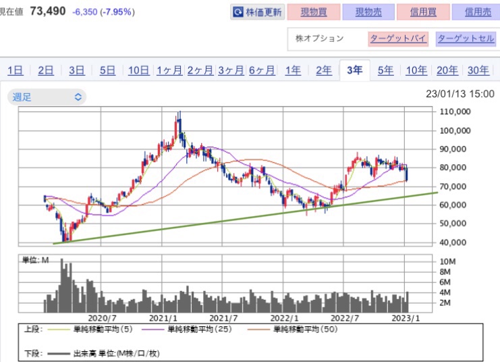Switch chart to the 2年 tab
The width and height of the screenshot is (500, 362).
tap(324, 70)
